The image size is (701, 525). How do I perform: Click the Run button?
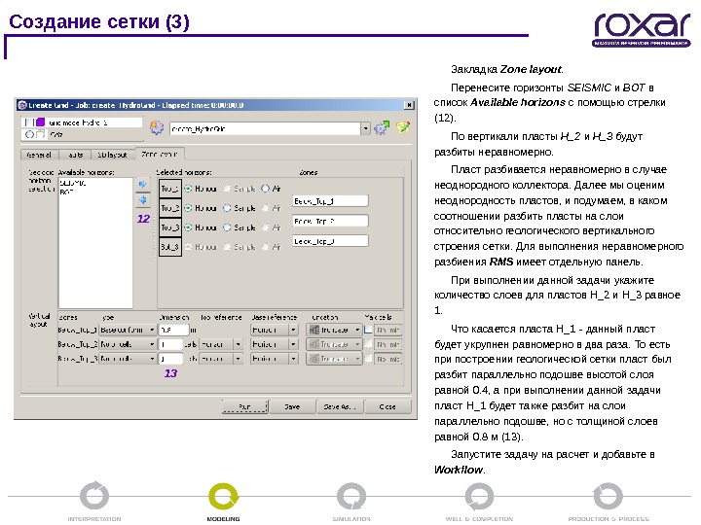click(x=245, y=406)
